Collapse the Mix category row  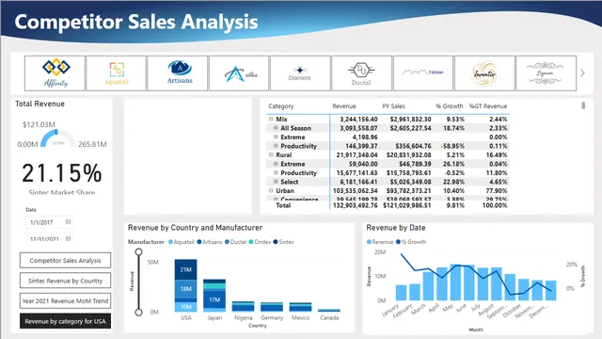click(271, 120)
